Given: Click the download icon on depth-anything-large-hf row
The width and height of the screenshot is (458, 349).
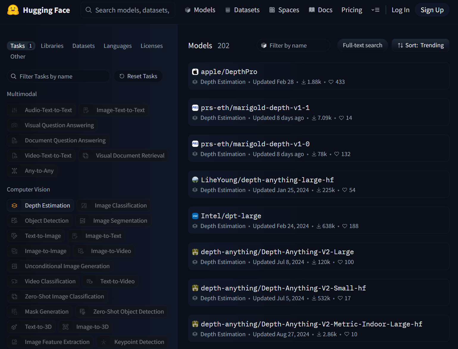Looking at the screenshot, I should click(x=319, y=190).
